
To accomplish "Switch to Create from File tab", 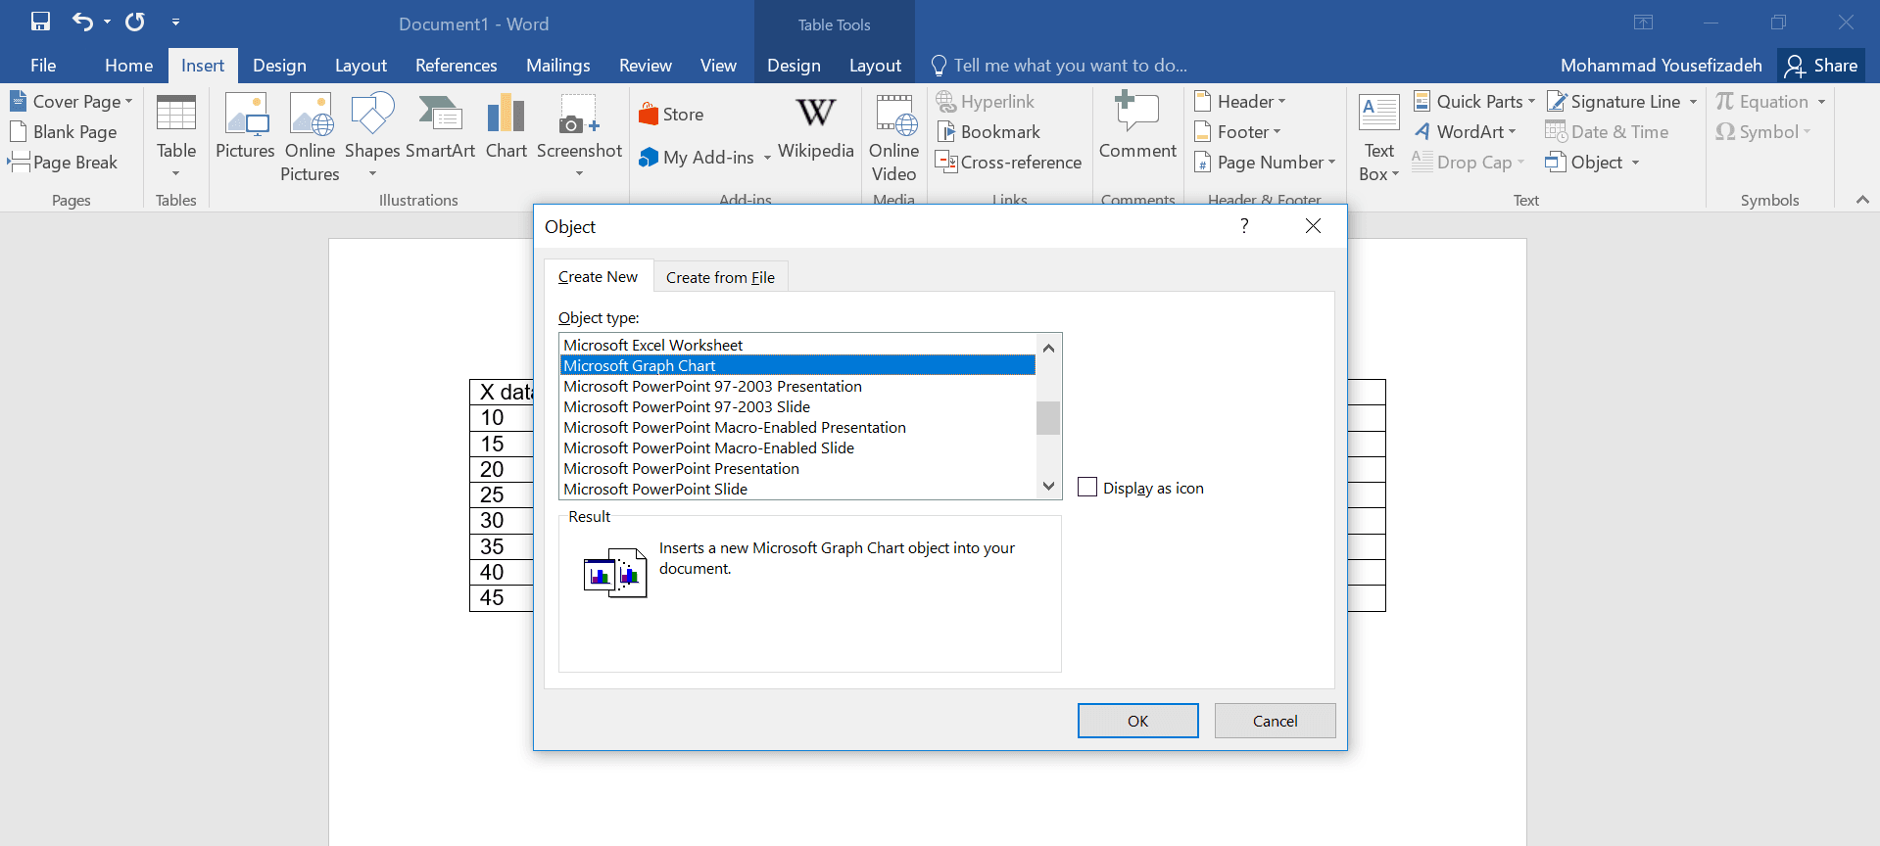I will [x=720, y=278].
